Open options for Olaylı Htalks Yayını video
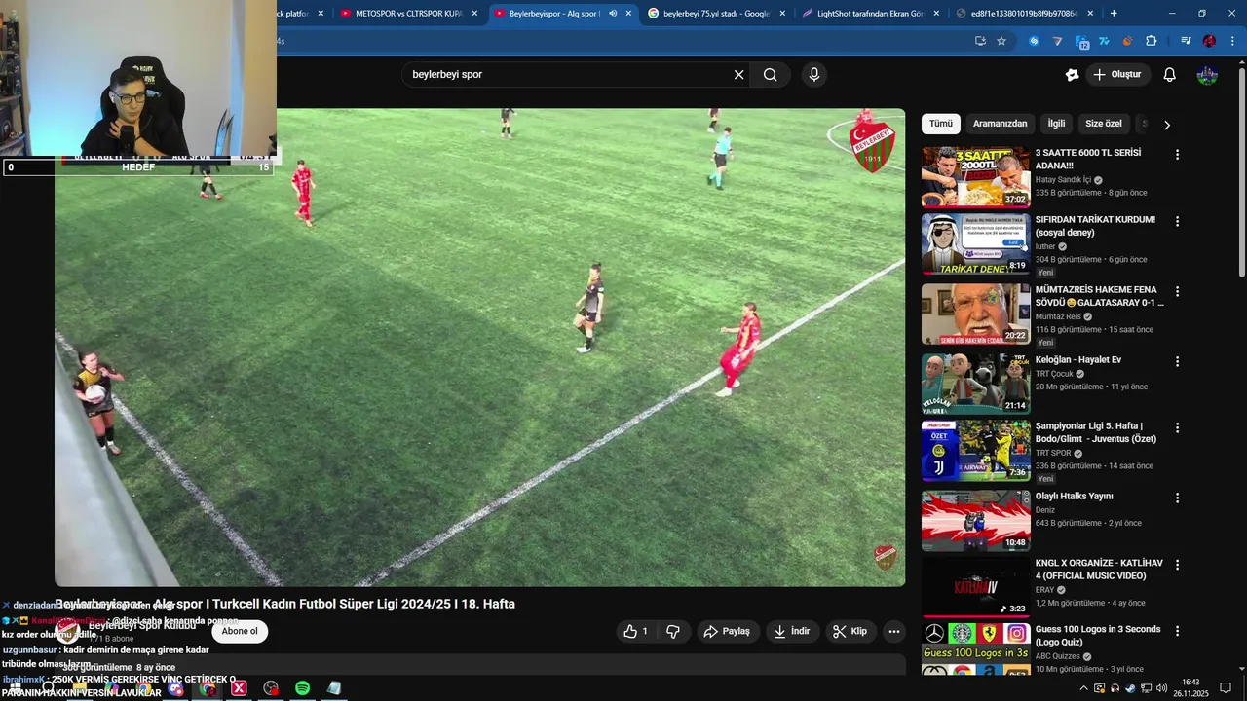The width and height of the screenshot is (1247, 701). (1177, 498)
